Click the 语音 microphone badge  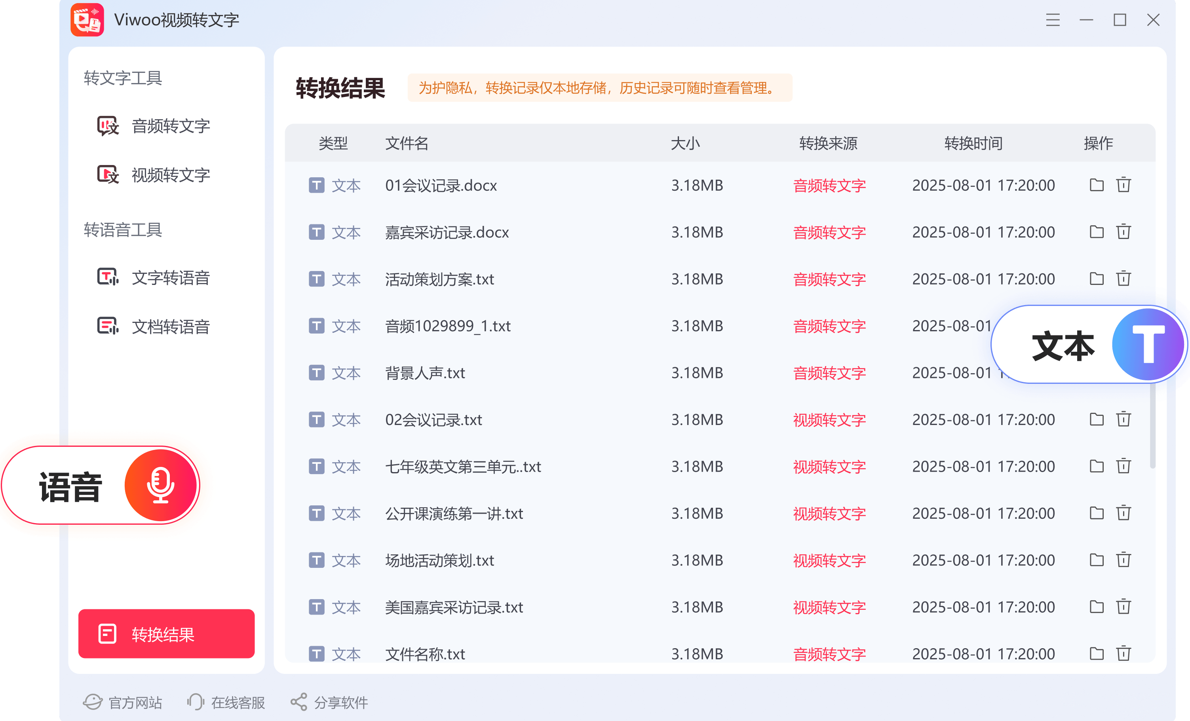(101, 485)
